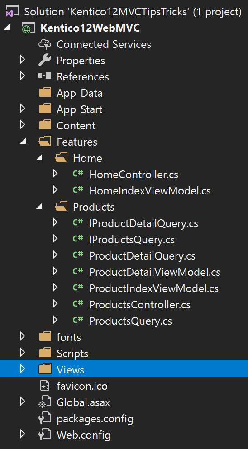Click the Kentico12WebMVC web project globe icon
The image size is (248, 449).
pyautogui.click(x=26, y=28)
